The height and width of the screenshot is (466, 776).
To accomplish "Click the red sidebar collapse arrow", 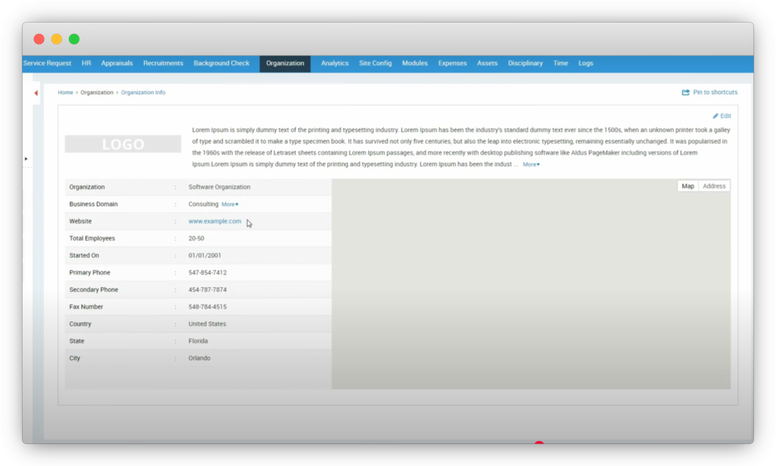I will [x=36, y=93].
